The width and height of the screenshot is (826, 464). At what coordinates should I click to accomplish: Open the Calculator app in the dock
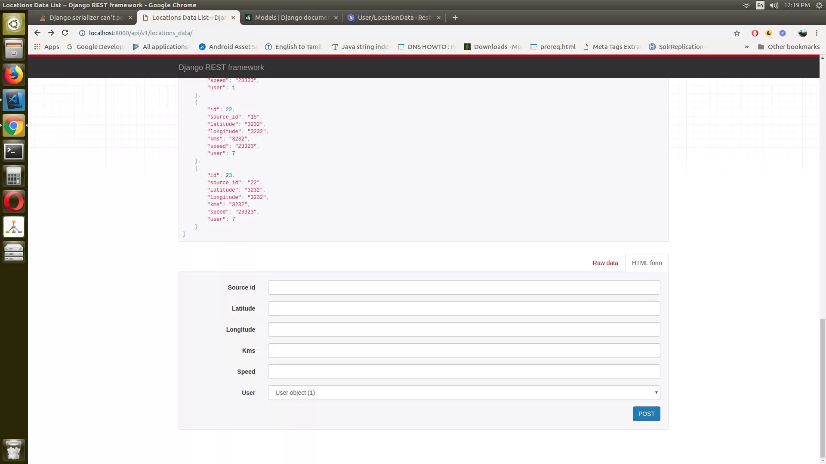click(x=14, y=176)
